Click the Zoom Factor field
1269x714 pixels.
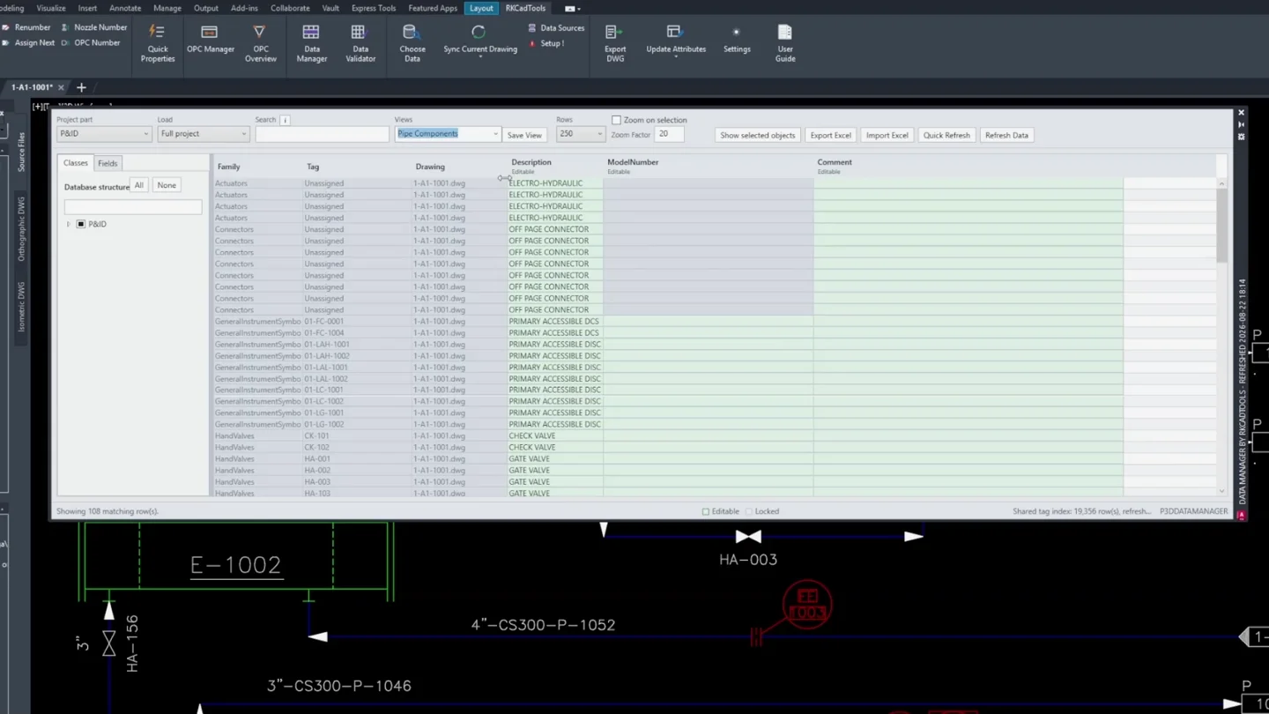669,134
